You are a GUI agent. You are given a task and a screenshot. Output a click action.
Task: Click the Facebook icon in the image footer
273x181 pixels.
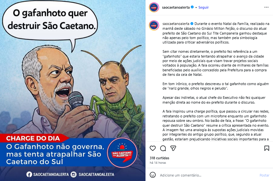point(29,174)
